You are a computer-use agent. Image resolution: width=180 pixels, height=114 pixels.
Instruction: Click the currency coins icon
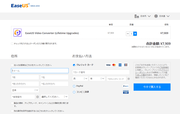click(137, 16)
